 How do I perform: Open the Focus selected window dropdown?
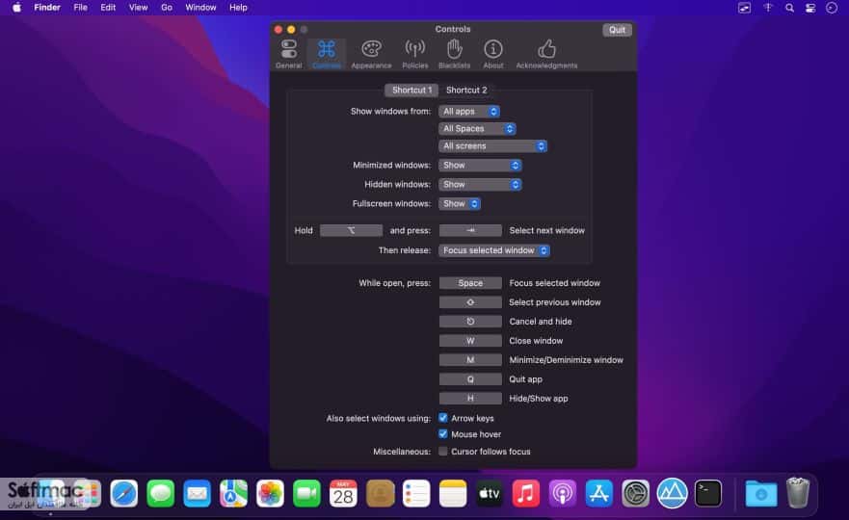[x=493, y=250]
